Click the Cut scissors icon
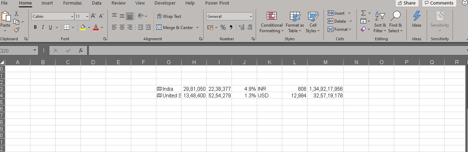The height and width of the screenshot is (152, 468). [x=16, y=14]
